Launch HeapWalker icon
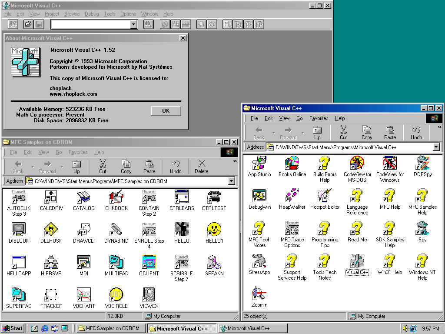445x334 pixels. pos(292,195)
